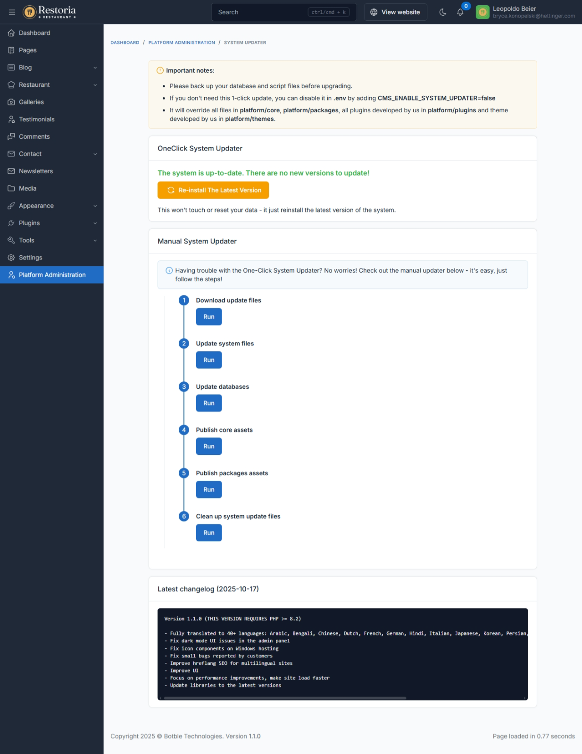This screenshot has width=582, height=754.
Task: Expand the Appearance submenu
Action: [51, 206]
